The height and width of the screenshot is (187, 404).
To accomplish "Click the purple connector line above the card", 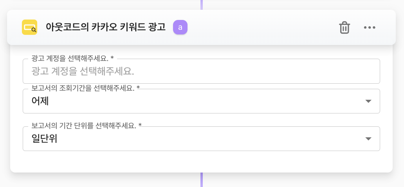I will (x=202, y=4).
